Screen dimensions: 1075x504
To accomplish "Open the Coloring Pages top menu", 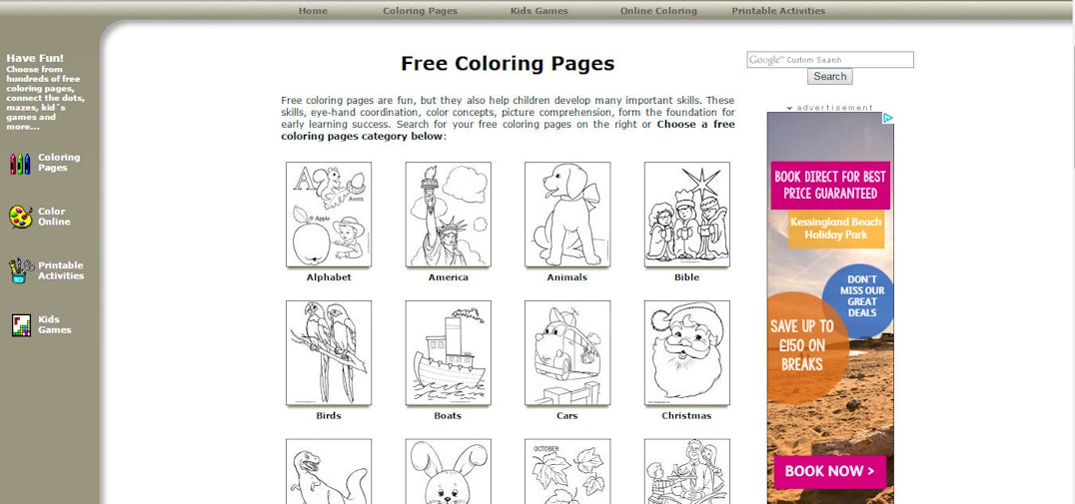I will point(420,11).
